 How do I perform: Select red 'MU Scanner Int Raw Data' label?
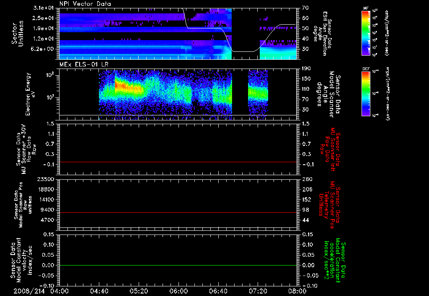[x=330, y=149]
